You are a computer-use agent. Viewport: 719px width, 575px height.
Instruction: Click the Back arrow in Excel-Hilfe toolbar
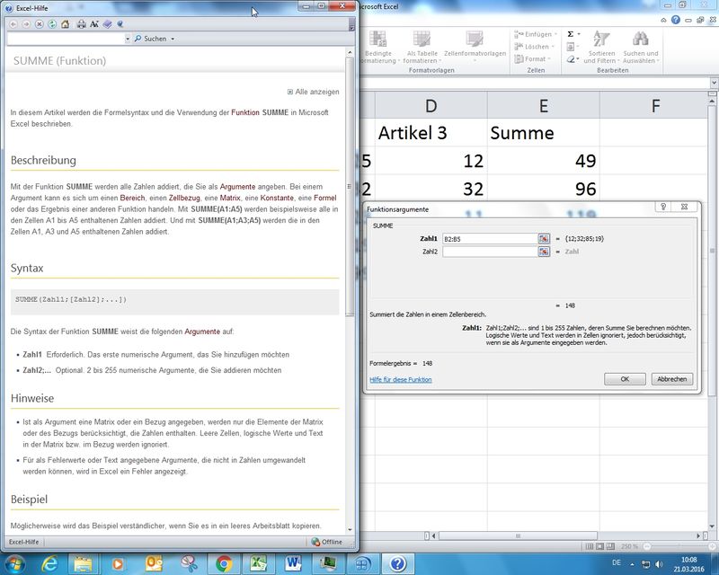(13, 24)
